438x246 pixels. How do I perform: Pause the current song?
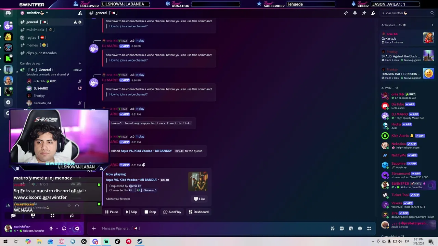pos(112,212)
